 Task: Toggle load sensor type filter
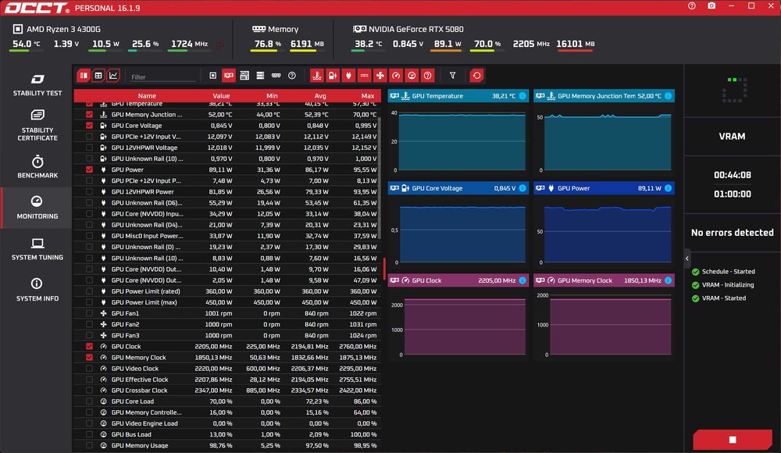click(412, 76)
